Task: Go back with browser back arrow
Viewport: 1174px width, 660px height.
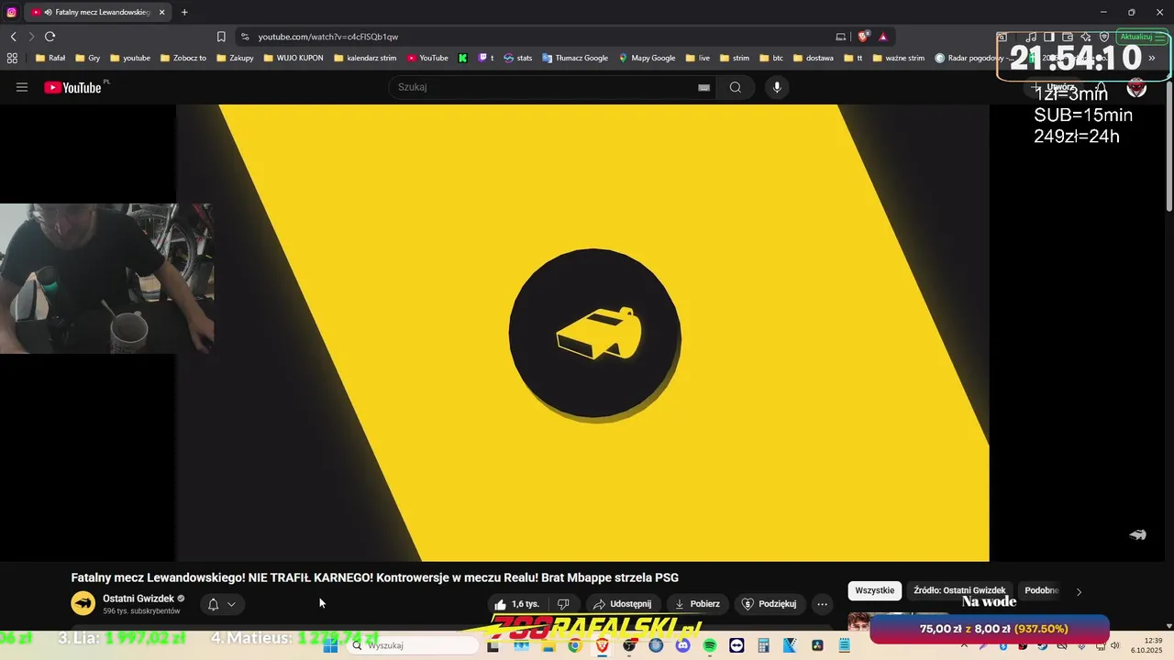Action: pyautogui.click(x=14, y=37)
